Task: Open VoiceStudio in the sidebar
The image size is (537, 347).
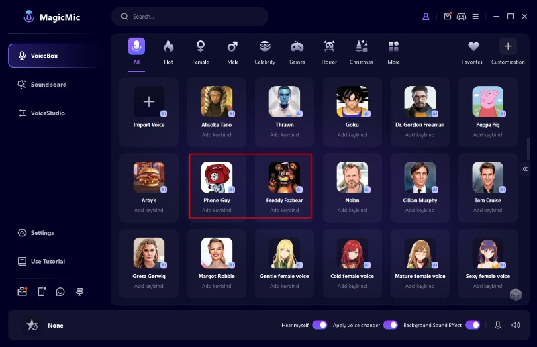Action: 42,113
